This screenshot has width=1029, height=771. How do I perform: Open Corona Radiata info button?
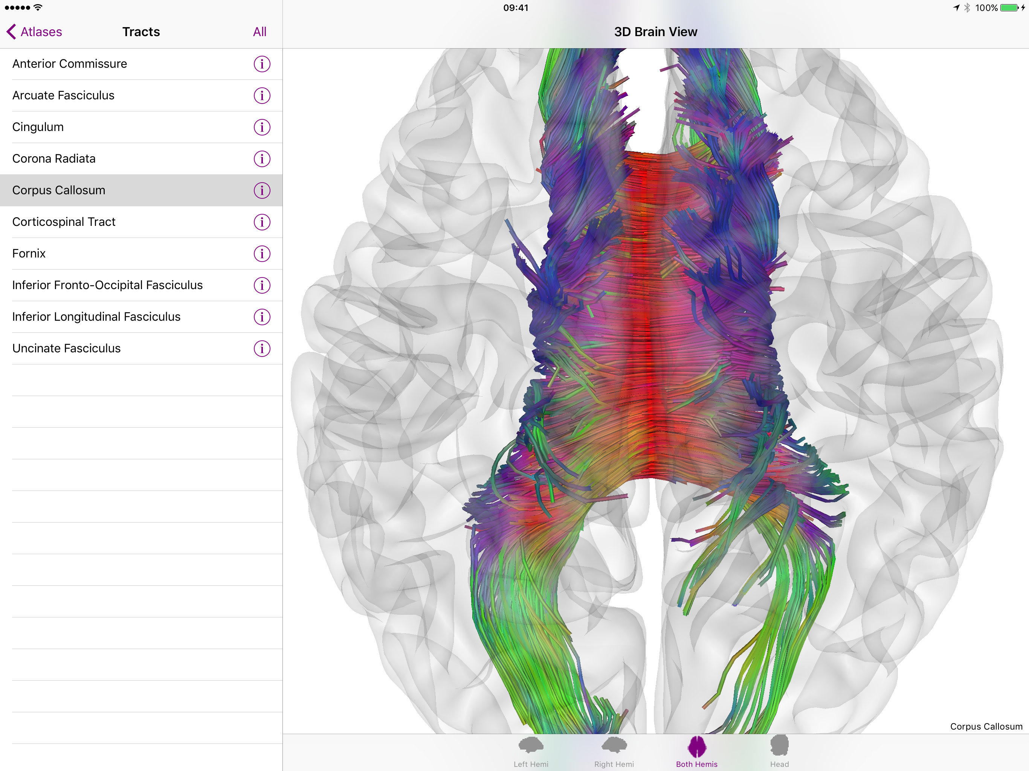point(262,158)
